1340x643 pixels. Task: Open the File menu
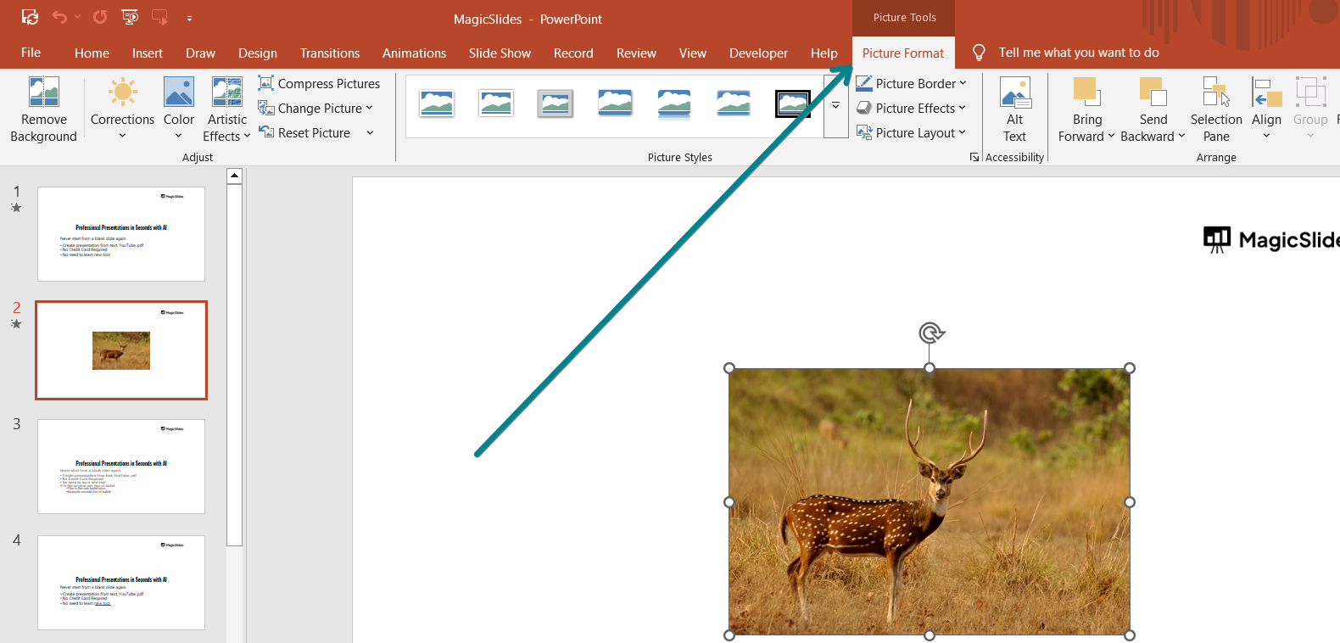(31, 53)
